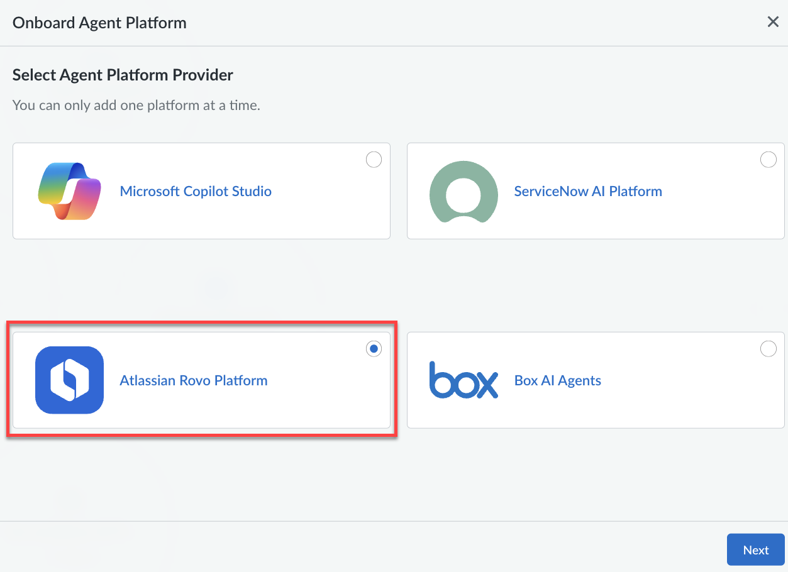Click the selected Atlassian Rovo radio button

click(374, 349)
